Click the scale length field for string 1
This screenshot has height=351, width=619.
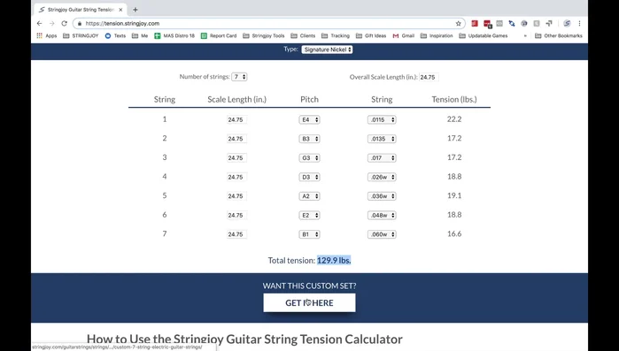(x=236, y=119)
